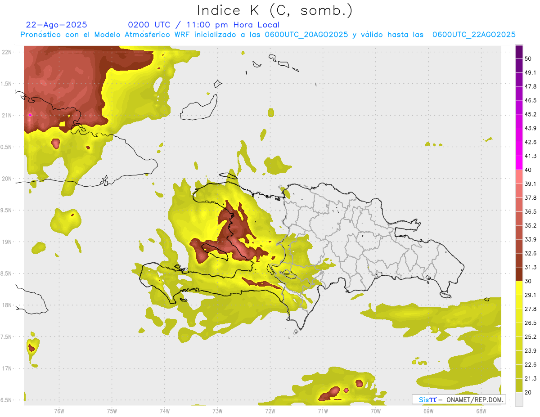Click the legend value "43.9"
This screenshot has width=540, height=417.
click(x=531, y=128)
